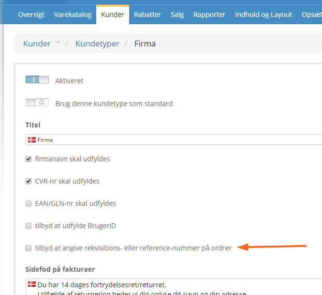The height and width of the screenshot is (295, 322).
Task: Open the Varekatalog tab
Action: (x=73, y=15)
